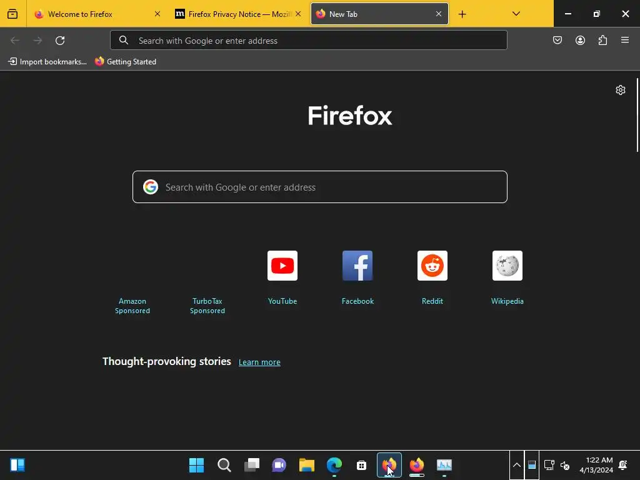The width and height of the screenshot is (640, 480).
Task: Open Reddit shortcut tile
Action: coord(432,266)
